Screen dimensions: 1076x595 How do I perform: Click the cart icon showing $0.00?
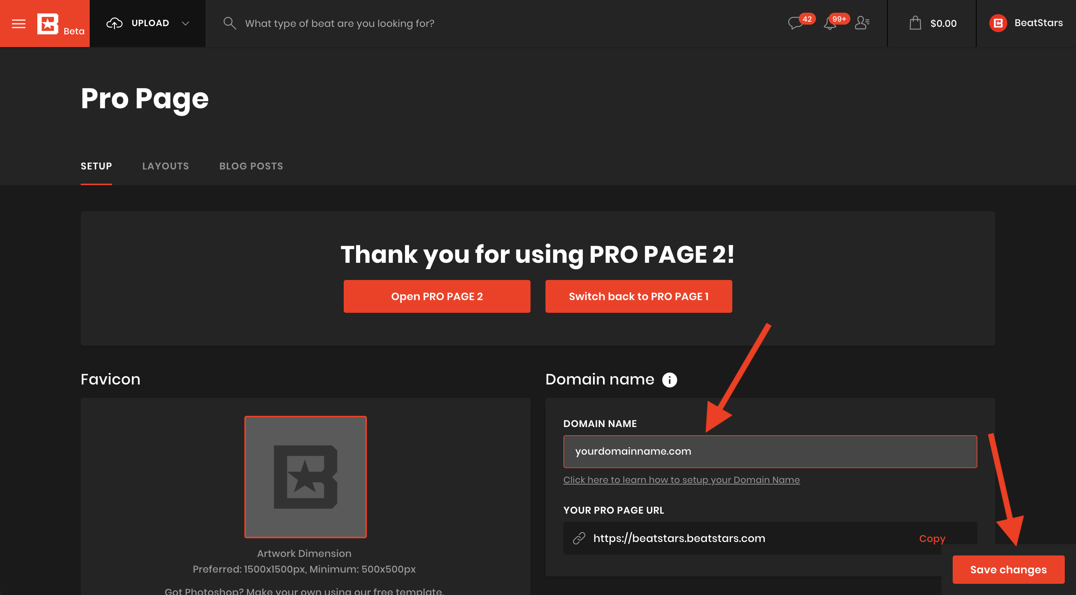(932, 22)
